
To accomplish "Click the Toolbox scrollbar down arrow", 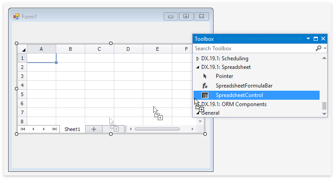I will coord(324,114).
